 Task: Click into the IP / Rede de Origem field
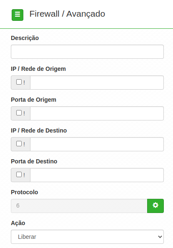click(x=97, y=83)
